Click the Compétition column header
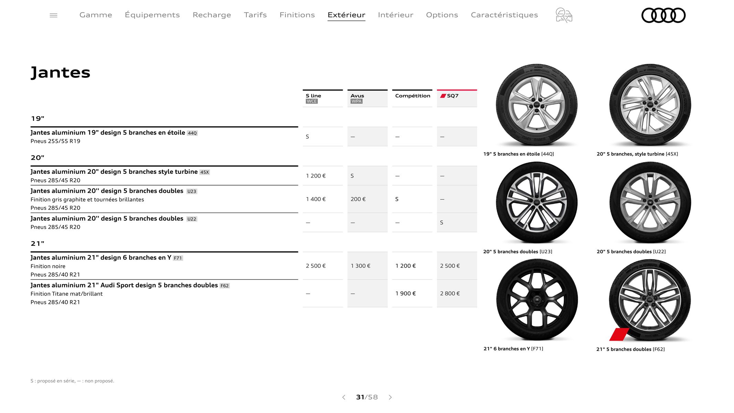Viewport: 734px width, 413px height. [x=413, y=96]
